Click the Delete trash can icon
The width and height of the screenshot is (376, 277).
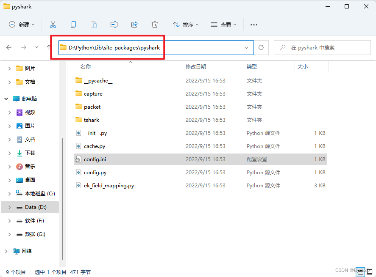pyautogui.click(x=155, y=25)
